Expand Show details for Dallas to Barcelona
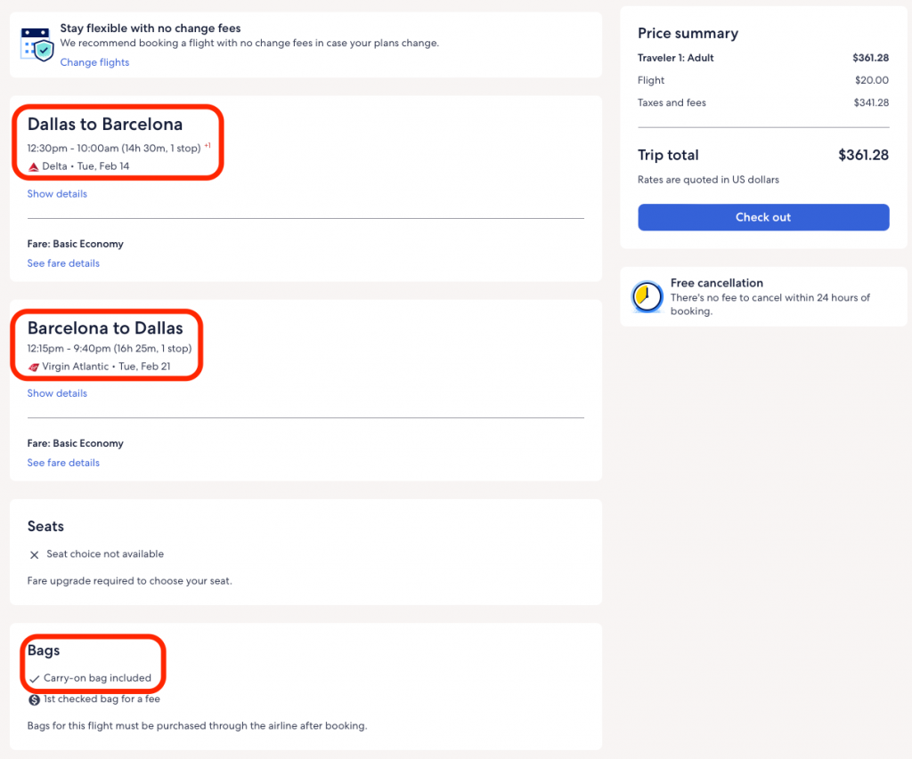Viewport: 912px width, 759px height. tap(57, 194)
